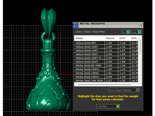Click the Metal column header
Screen dimensions: 155x116
(89, 38)
